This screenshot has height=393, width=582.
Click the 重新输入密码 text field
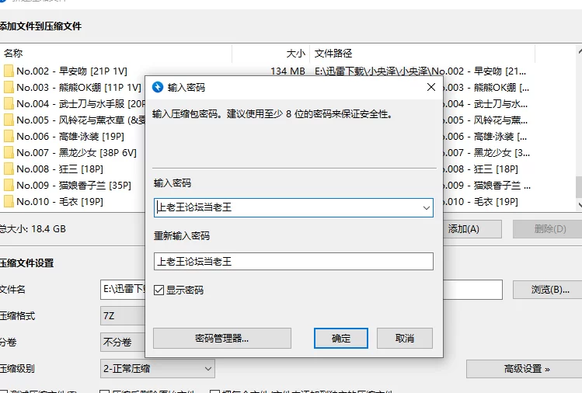(293, 262)
